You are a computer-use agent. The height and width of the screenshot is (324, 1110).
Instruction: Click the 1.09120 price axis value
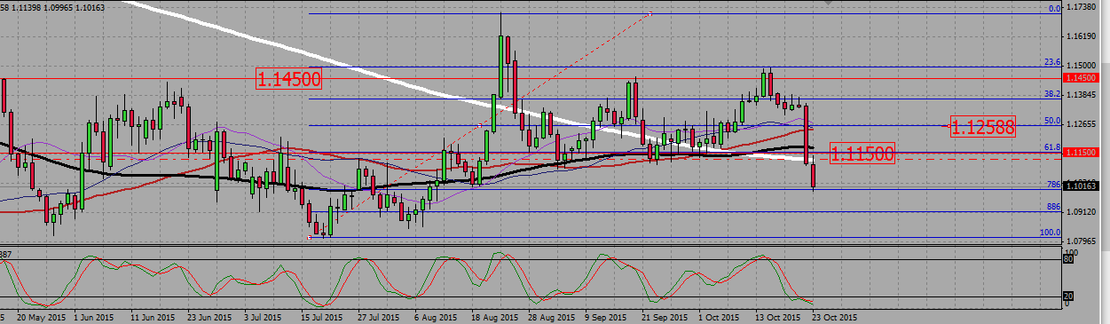pos(1082,212)
